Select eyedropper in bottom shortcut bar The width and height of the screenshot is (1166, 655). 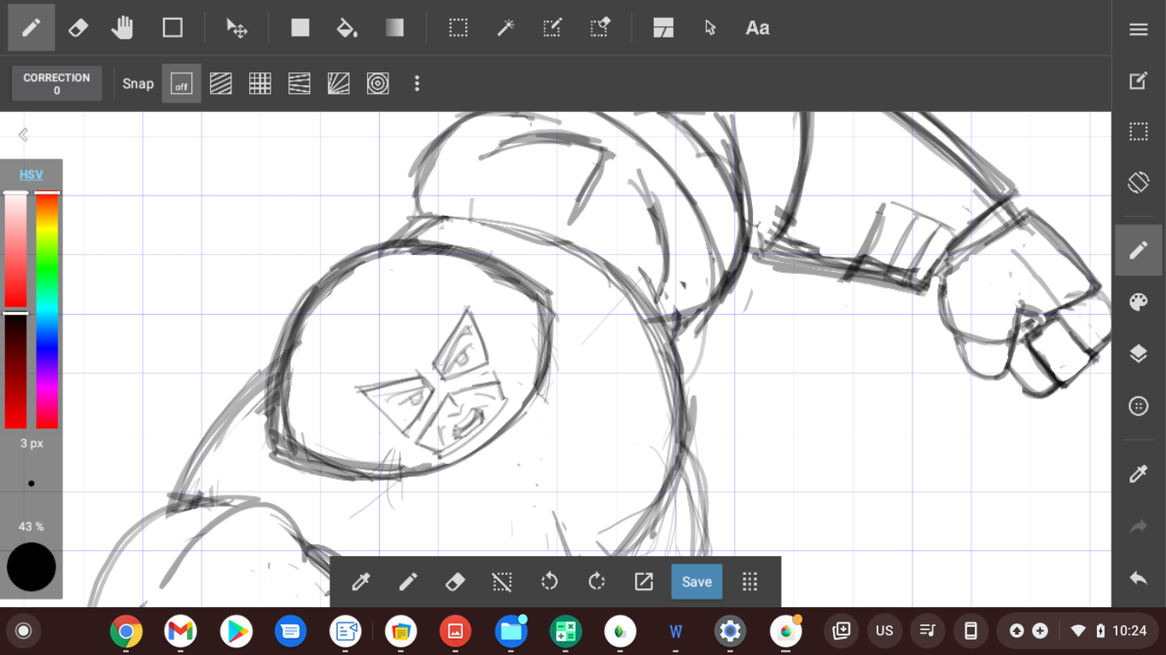361,582
